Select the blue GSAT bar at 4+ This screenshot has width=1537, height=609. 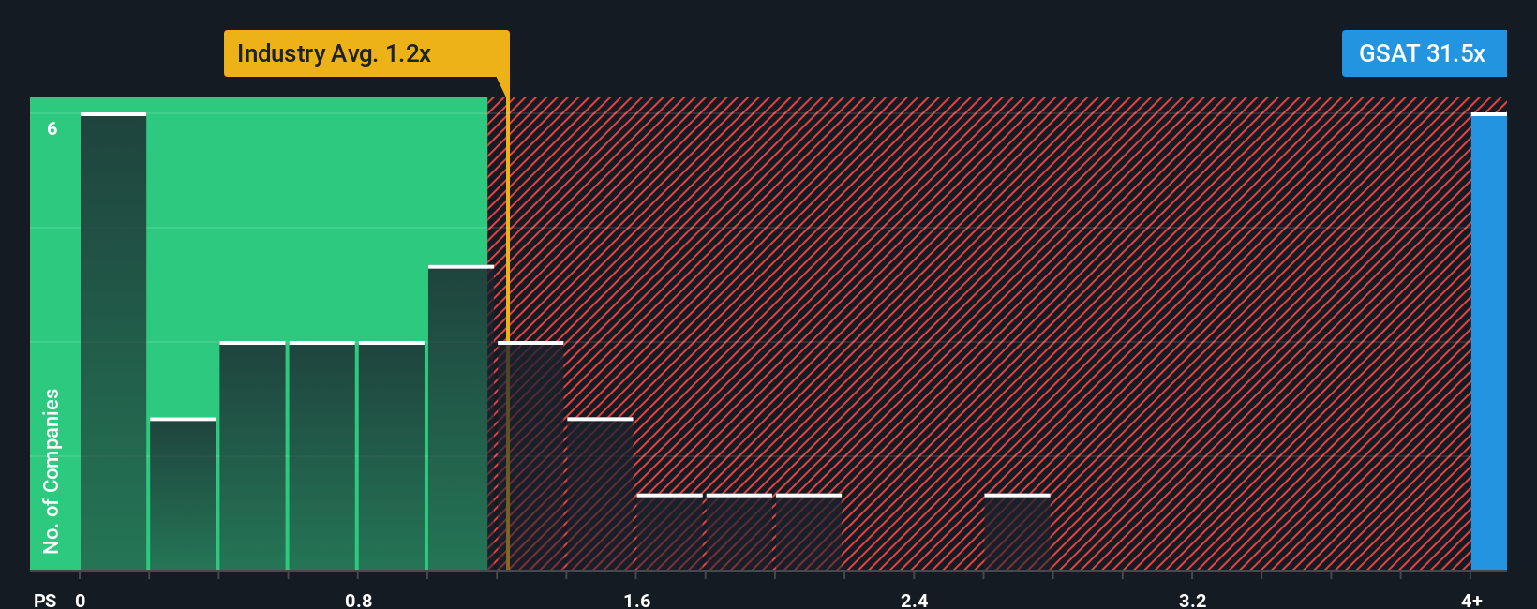pyautogui.click(x=1489, y=341)
